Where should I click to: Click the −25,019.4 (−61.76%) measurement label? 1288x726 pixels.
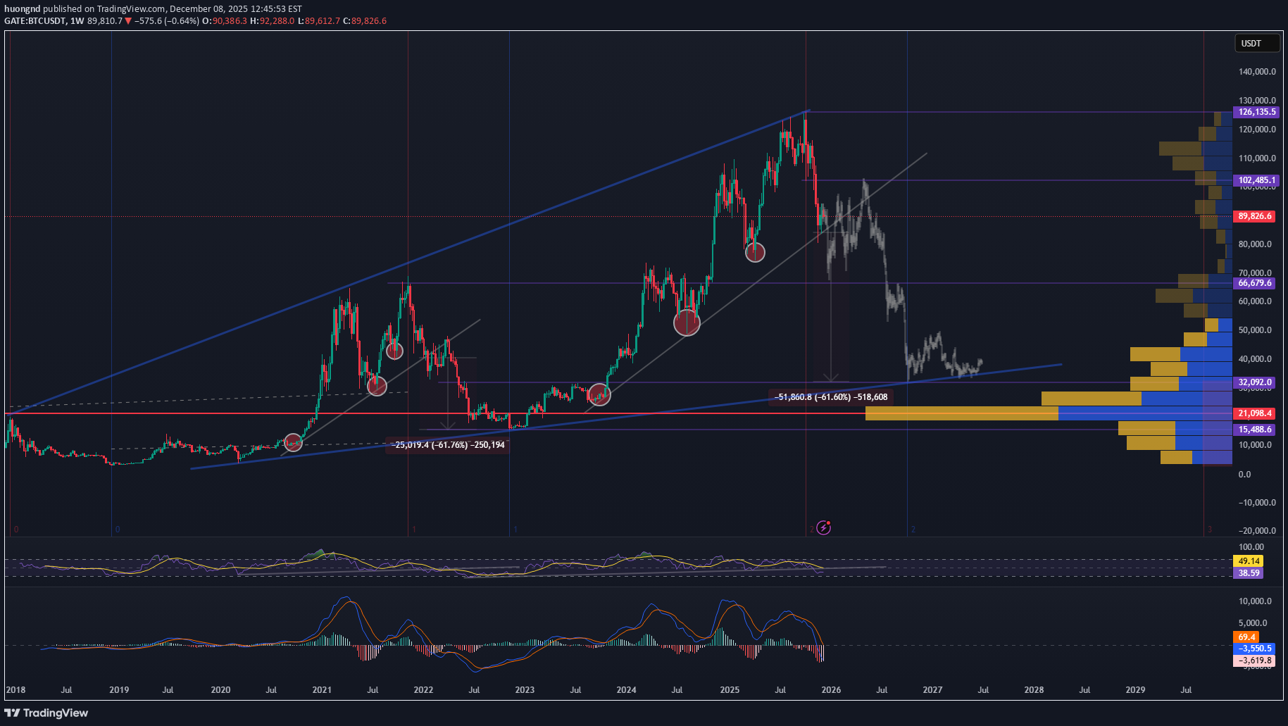coord(448,445)
